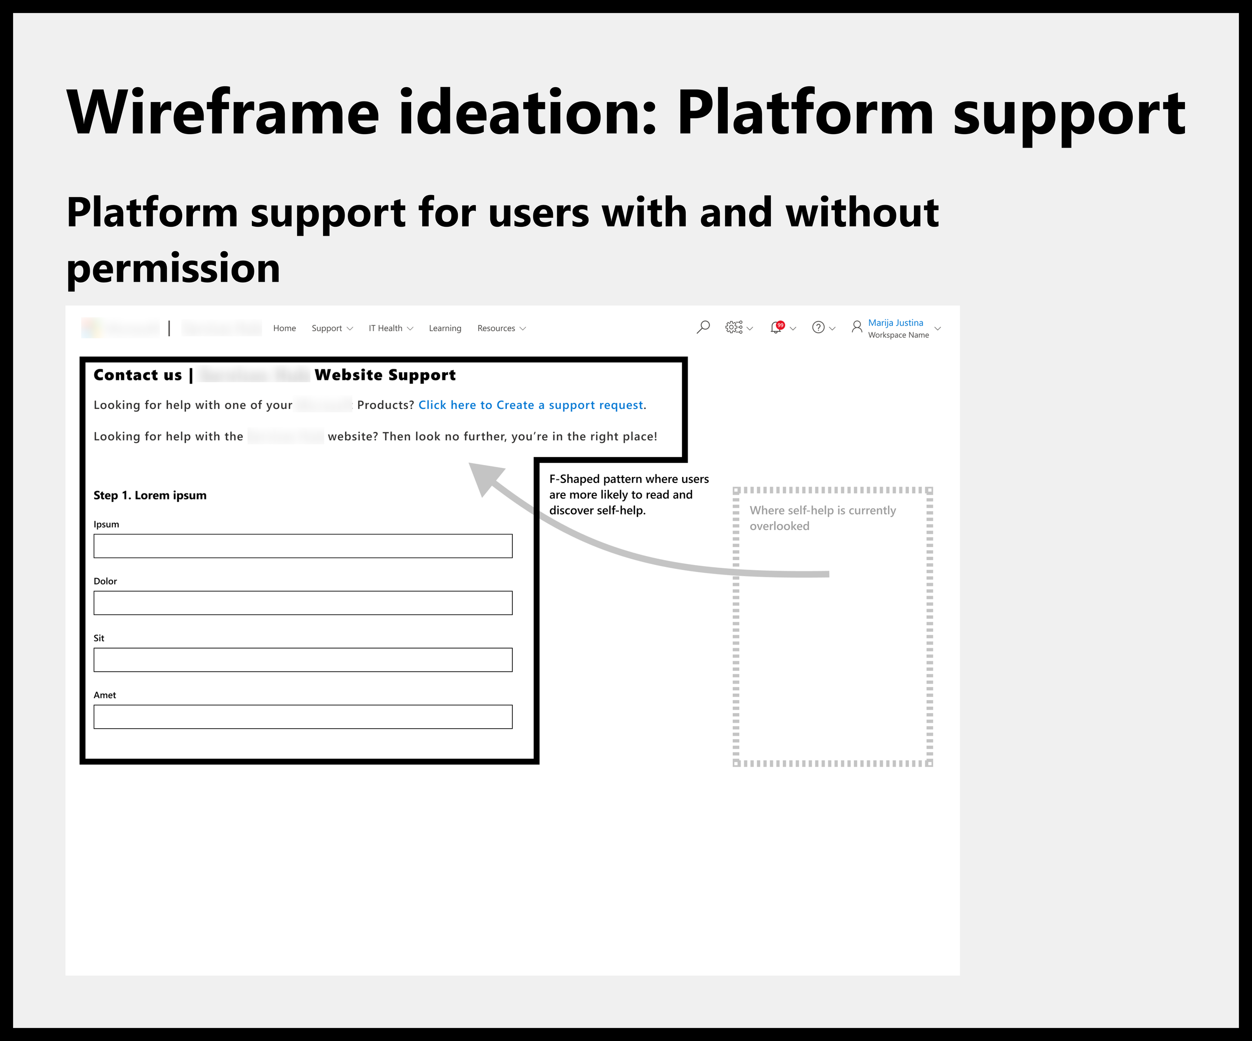Open the Home nav item

point(284,328)
